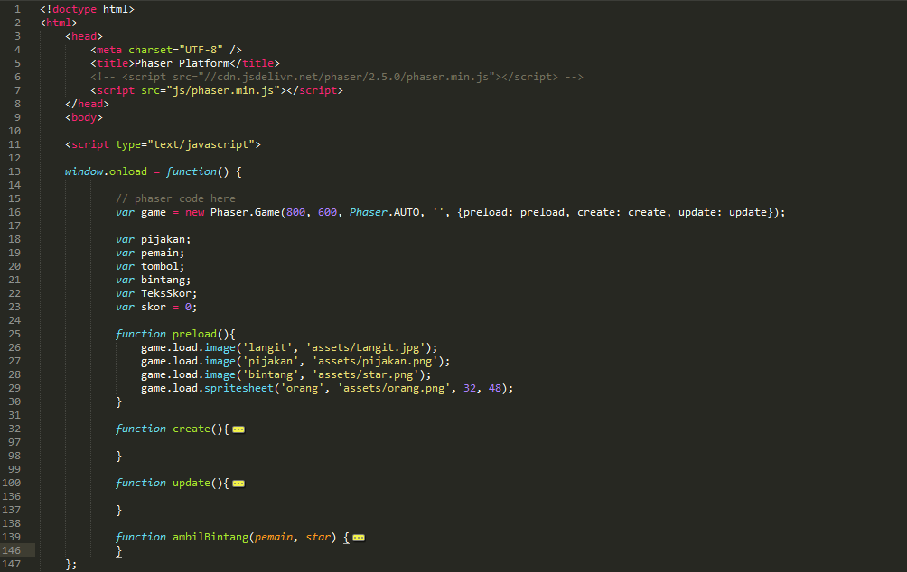
Task: Click 'text/javascript' type attribute value
Action: tap(201, 144)
